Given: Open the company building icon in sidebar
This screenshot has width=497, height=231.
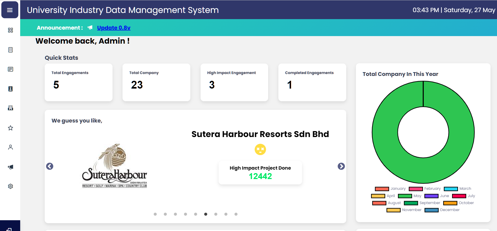Looking at the screenshot, I should [10, 108].
